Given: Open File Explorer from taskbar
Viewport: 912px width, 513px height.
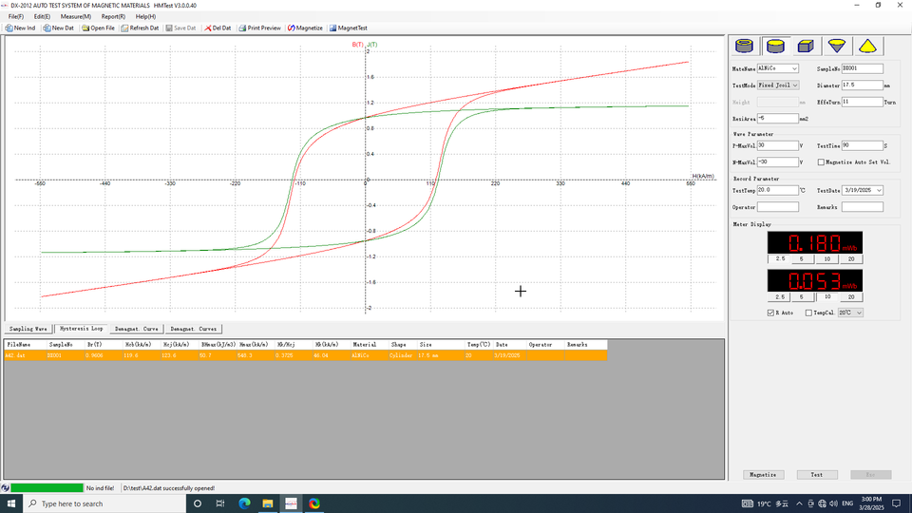Looking at the screenshot, I should (268, 503).
